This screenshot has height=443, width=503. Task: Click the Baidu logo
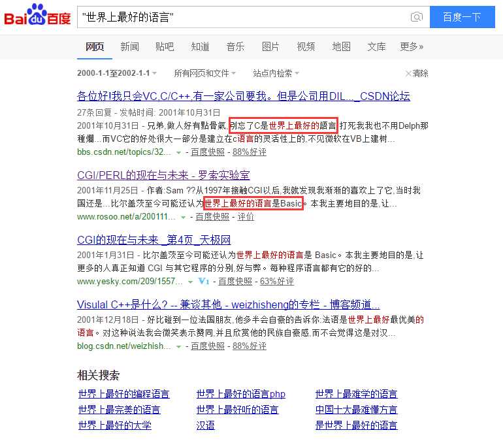[x=37, y=15]
